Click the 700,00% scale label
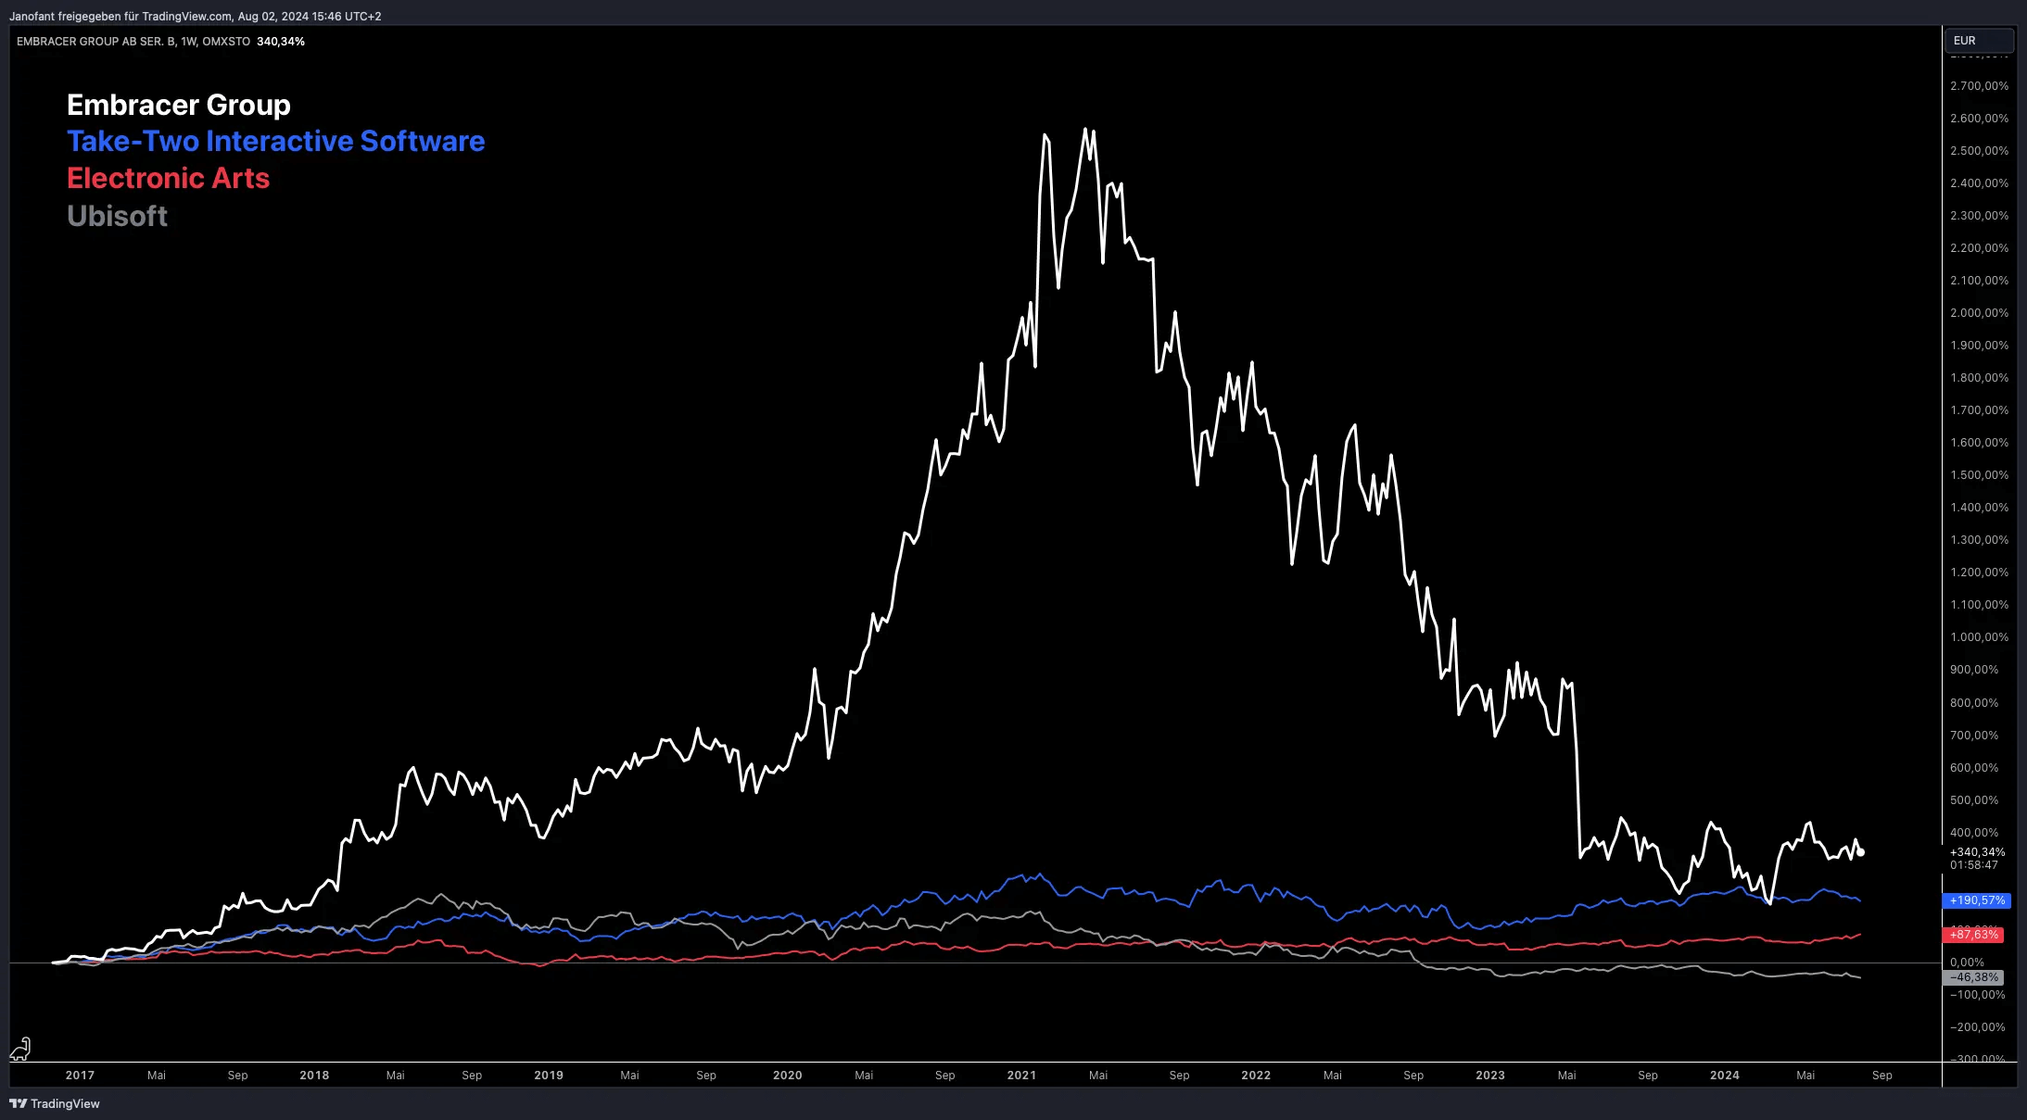Screen dimensions: 2027x1120 coord(1974,736)
